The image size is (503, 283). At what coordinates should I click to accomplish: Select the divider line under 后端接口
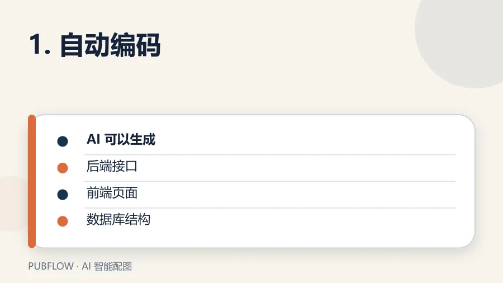(269, 181)
